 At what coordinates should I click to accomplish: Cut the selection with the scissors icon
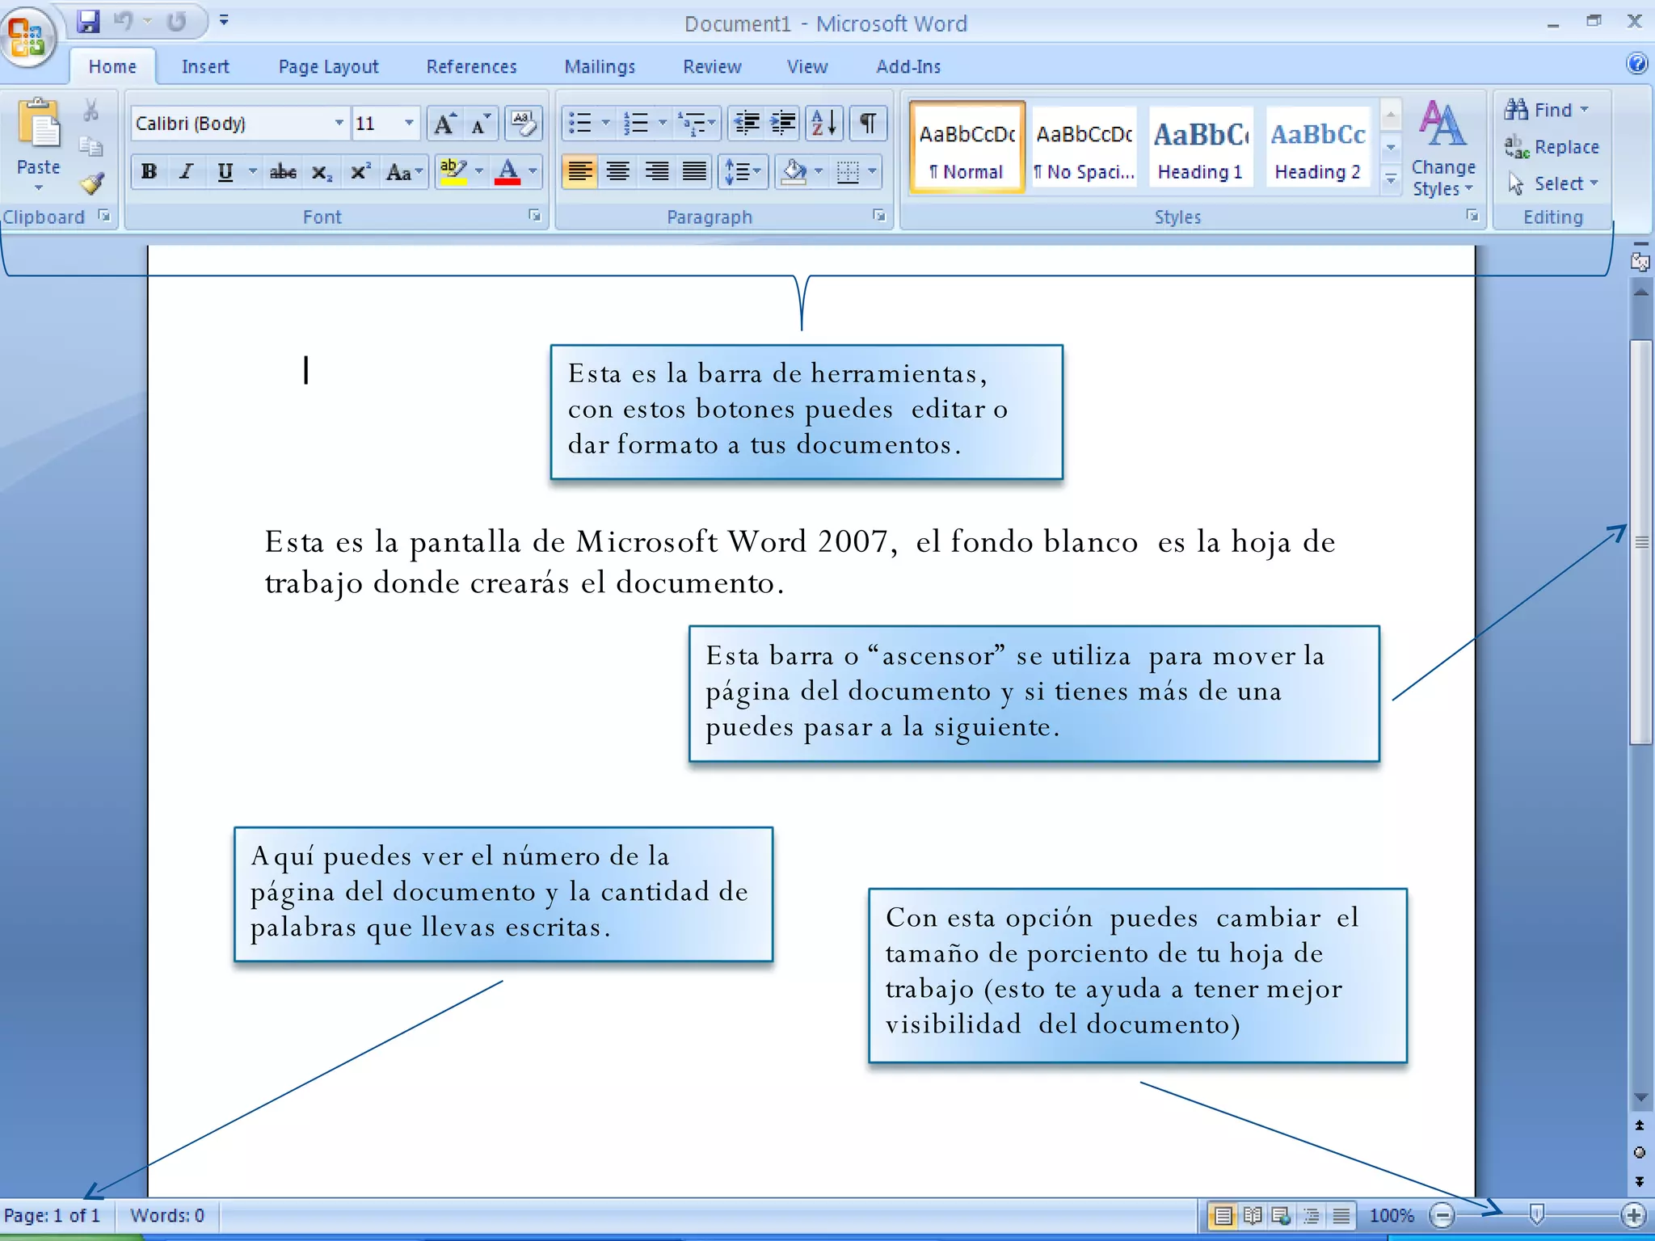pos(91,110)
